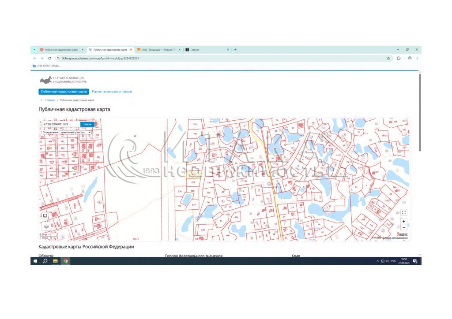Click the heading Кадастровые карты Российской Федерации
452x319 pixels.
pyautogui.click(x=86, y=247)
